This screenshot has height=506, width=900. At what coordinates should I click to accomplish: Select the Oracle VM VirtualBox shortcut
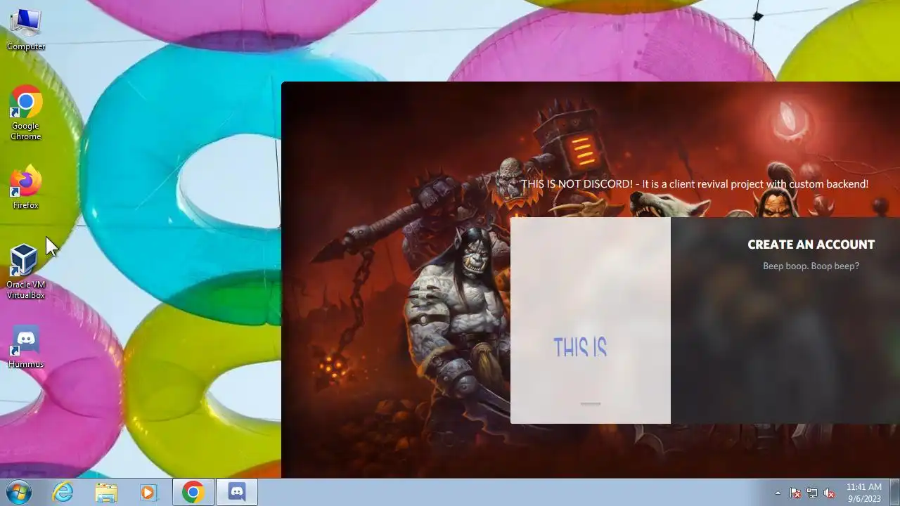26,271
